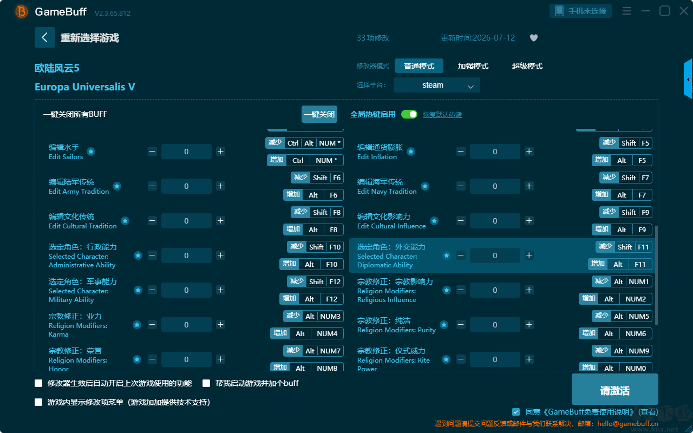Decrease Edit Sailors value with minus

pyautogui.click(x=153, y=152)
